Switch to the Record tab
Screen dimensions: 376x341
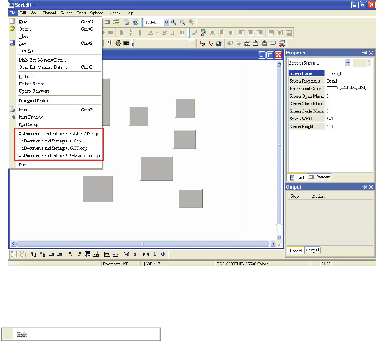pos(295,251)
